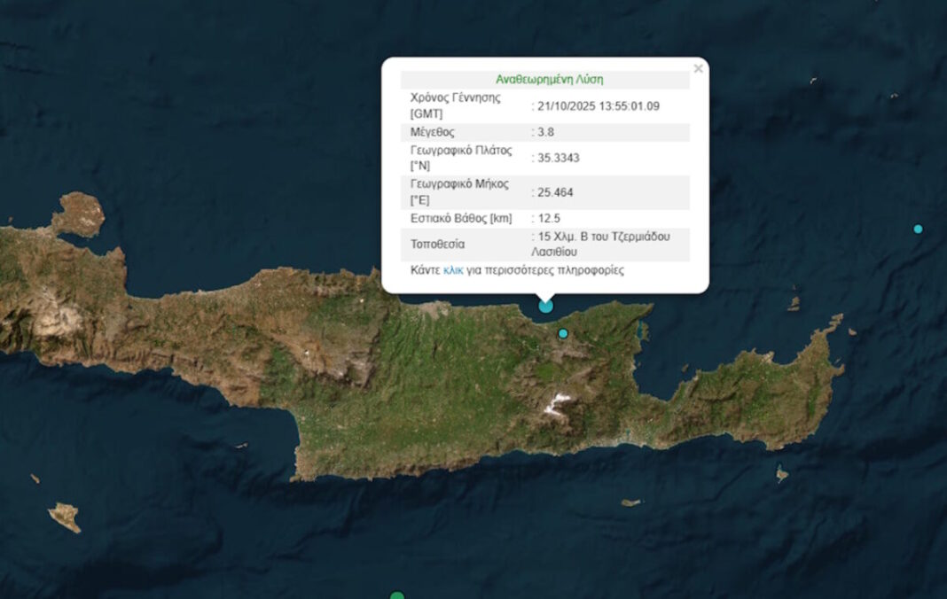
Task: Click the 'Τοποθεσία' row label
Action: (437, 244)
